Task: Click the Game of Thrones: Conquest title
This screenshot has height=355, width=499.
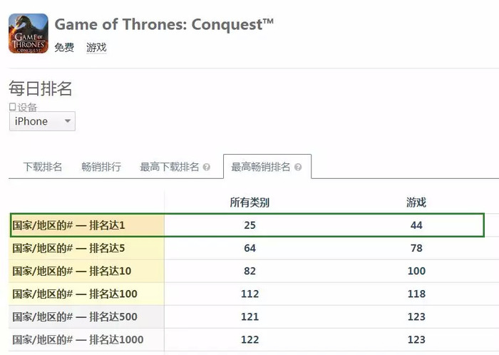Action: 164,24
